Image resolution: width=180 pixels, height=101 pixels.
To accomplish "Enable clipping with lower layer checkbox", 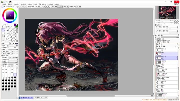I will [156, 40].
